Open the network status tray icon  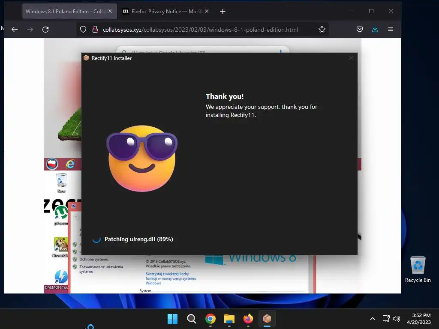(x=386, y=319)
